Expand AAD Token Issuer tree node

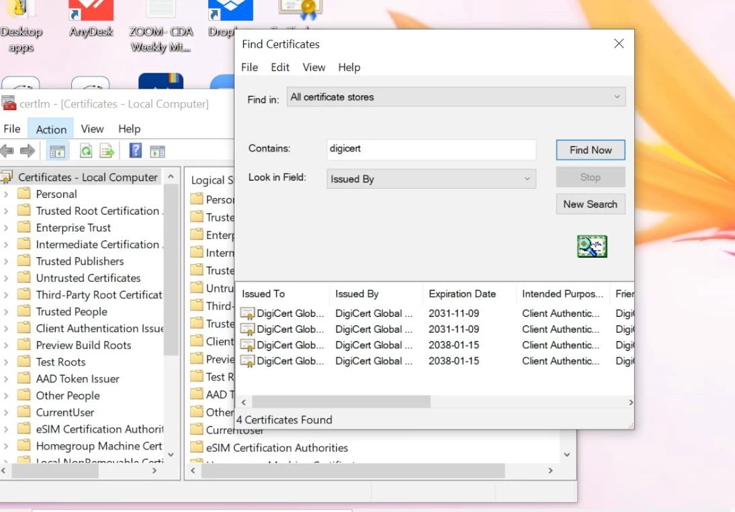coord(6,378)
